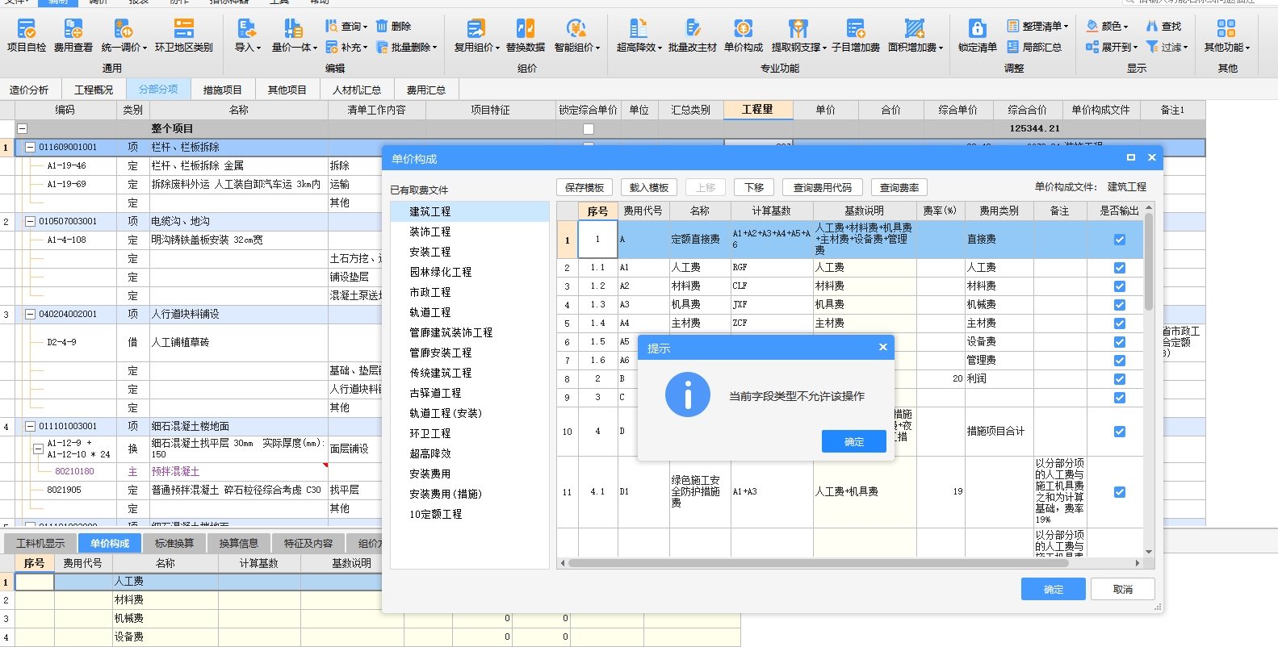Viewport: 1278px width, 647px height.
Task: Click the 下移 button
Action: click(x=754, y=187)
